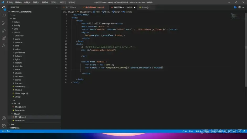
Task: Click the editor's vertical scrollbar
Action: coord(246,50)
